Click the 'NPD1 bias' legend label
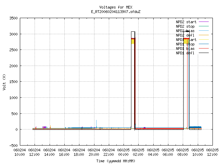 185,49
